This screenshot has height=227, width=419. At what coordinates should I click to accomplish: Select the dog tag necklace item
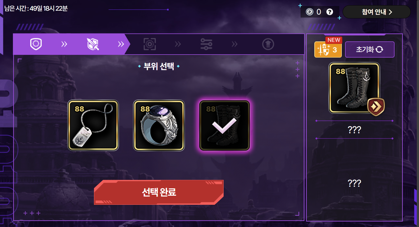click(93, 125)
